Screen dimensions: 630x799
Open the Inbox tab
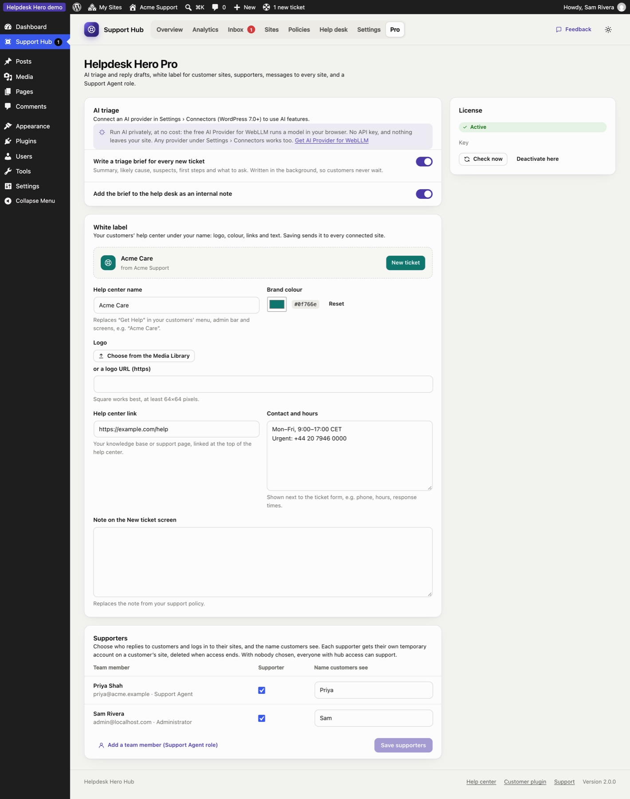241,30
